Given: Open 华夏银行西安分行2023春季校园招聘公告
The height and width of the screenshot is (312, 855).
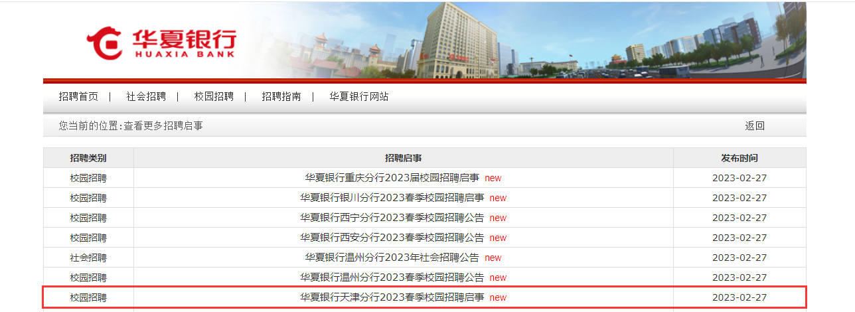Looking at the screenshot, I should click(x=392, y=238).
